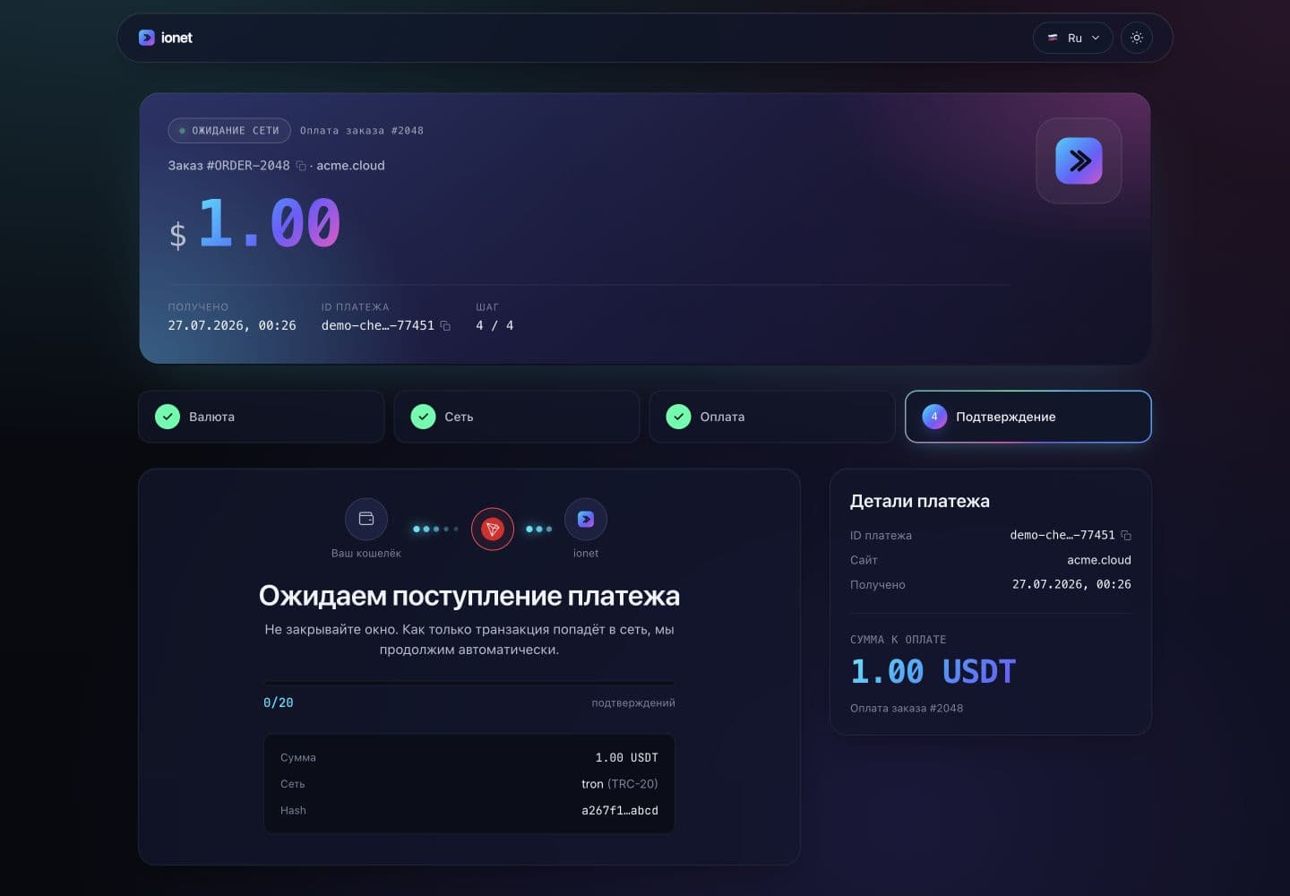
Task: Click the 0/20 confirmations counter
Action: coord(279,702)
